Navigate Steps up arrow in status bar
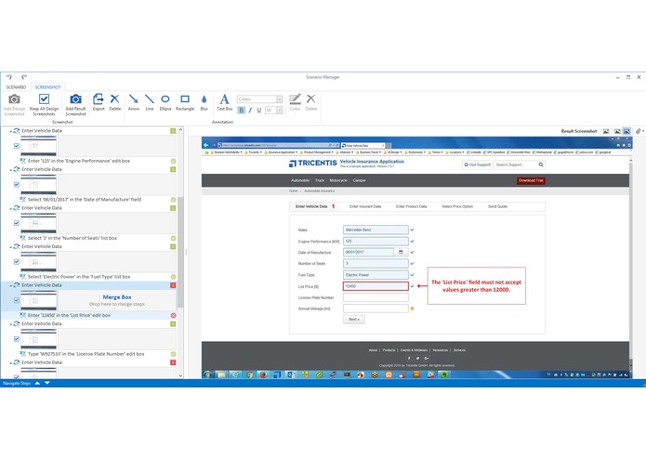646x459 pixels. click(37, 383)
